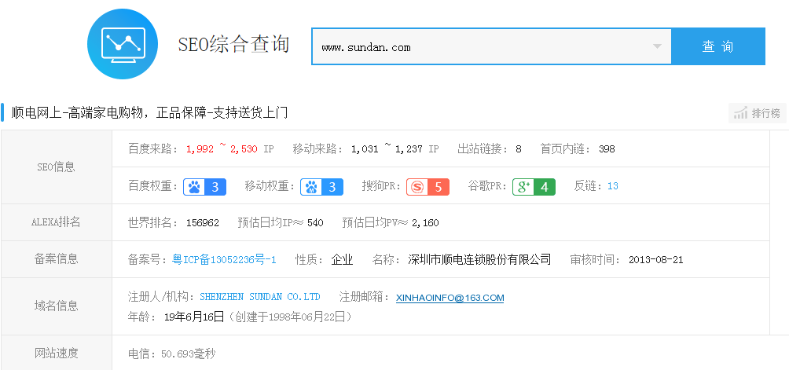
Task: Click the 预估日均IP value 540
Action: pyautogui.click(x=315, y=222)
